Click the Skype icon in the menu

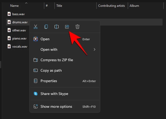[36, 94]
